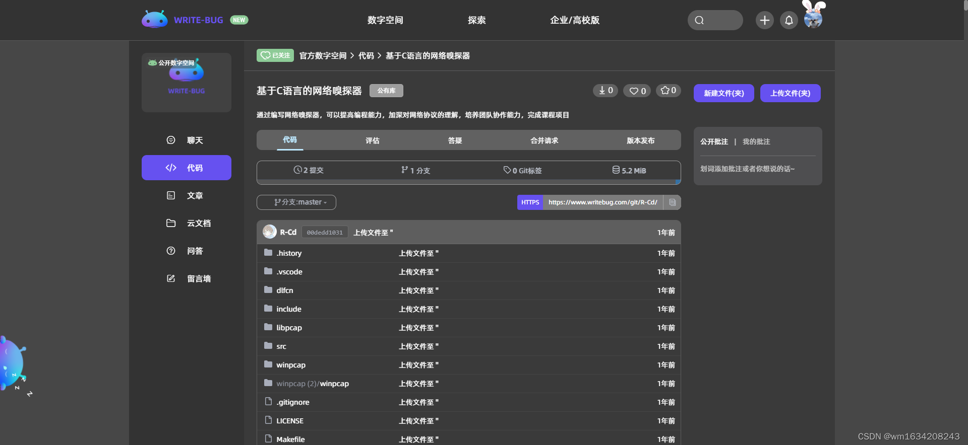
Task: Open 留言墙 in the sidebar
Action: 187,278
